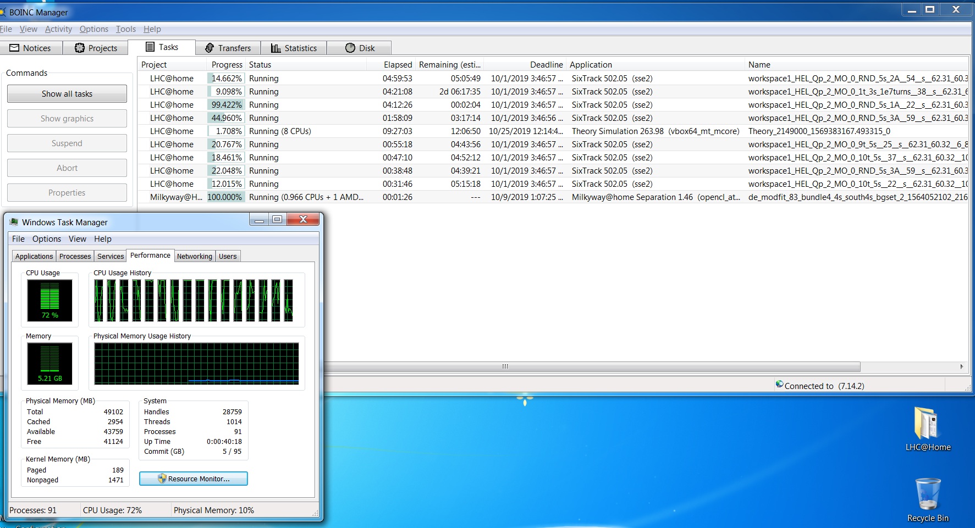
Task: Sort tasks by the Status column header
Action: 306,65
